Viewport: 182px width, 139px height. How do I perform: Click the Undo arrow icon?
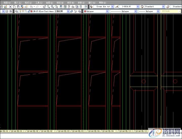coord(31,7)
